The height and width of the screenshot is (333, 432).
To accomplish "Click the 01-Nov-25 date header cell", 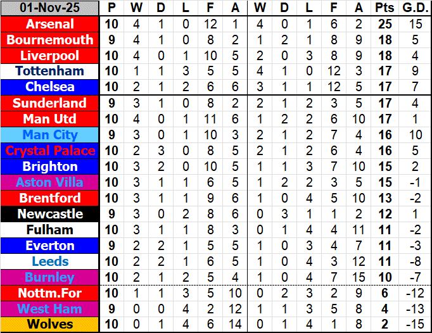I will coord(50,8).
